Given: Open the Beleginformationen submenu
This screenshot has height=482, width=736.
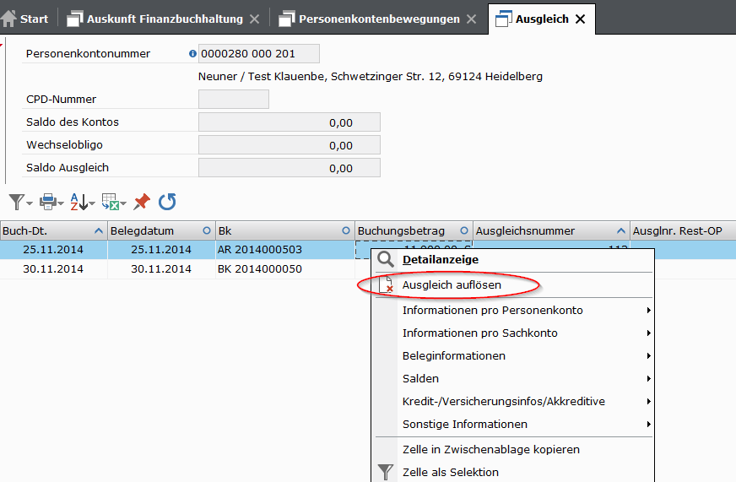Looking at the screenshot, I should coord(513,355).
